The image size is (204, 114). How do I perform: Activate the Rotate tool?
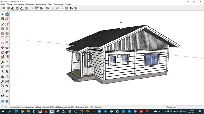[3, 52]
